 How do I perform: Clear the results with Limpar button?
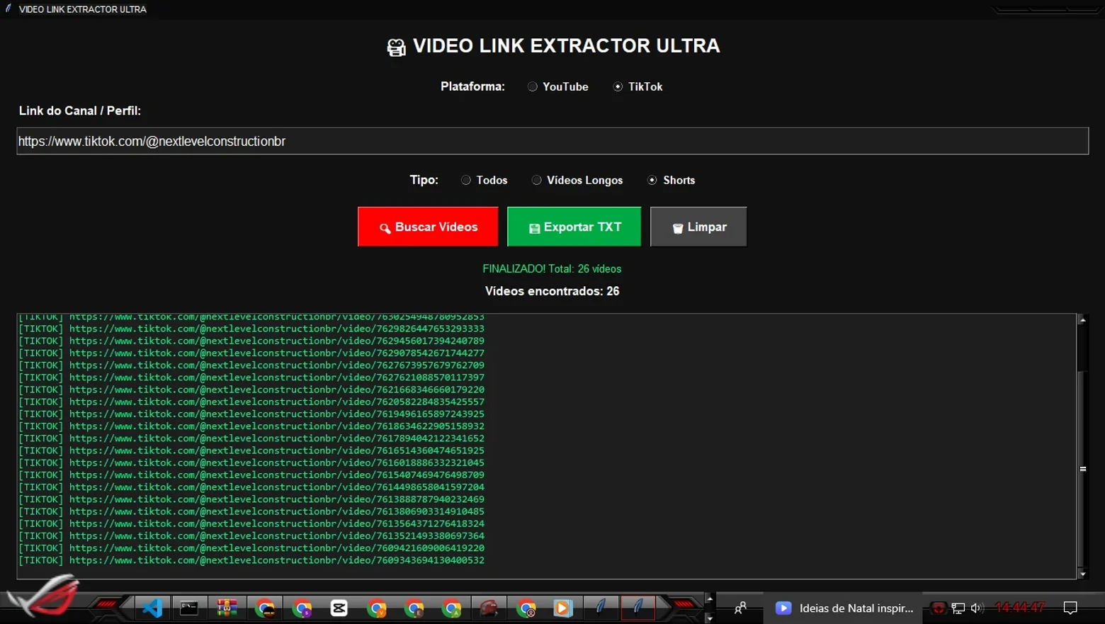698,227
